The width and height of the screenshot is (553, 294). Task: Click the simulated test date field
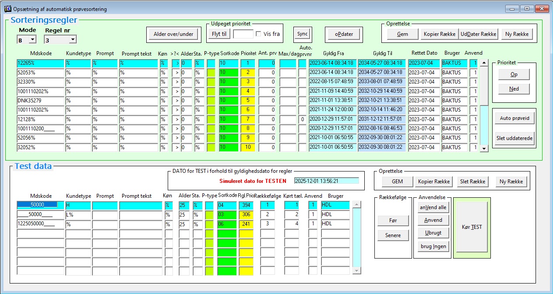tap(326, 181)
